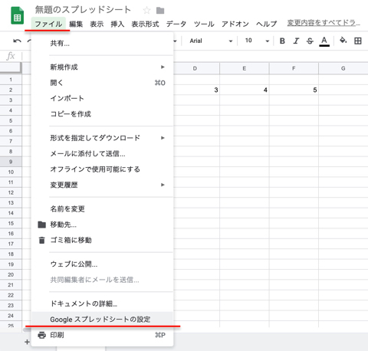Open the データ menu

click(x=176, y=24)
